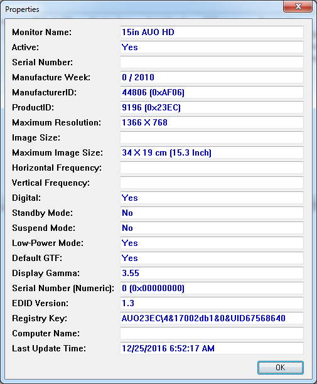The width and height of the screenshot is (317, 384).
Task: Select the Display Gamma value field
Action: 212,273
